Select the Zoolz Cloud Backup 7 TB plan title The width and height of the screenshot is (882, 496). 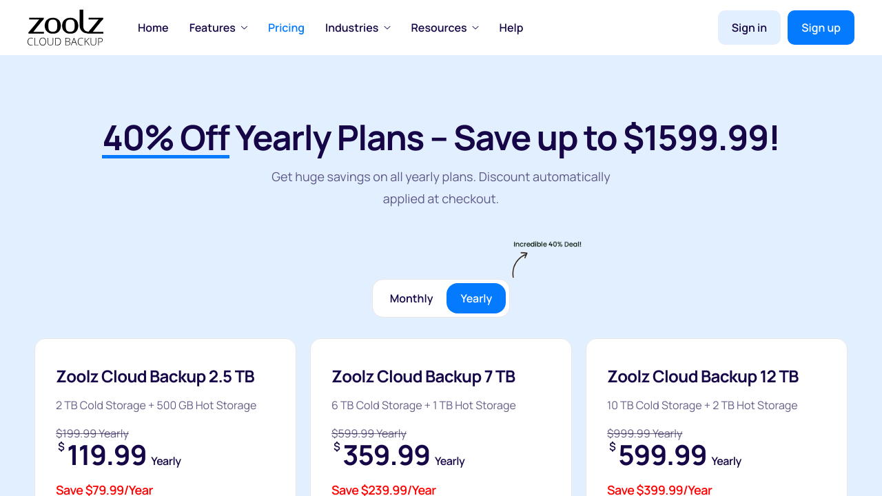(423, 377)
